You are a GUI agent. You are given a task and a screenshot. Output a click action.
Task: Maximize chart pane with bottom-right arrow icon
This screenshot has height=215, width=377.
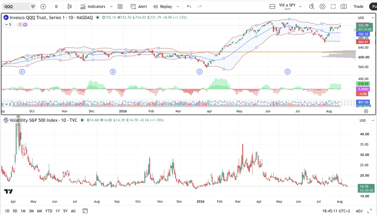tap(370, 211)
